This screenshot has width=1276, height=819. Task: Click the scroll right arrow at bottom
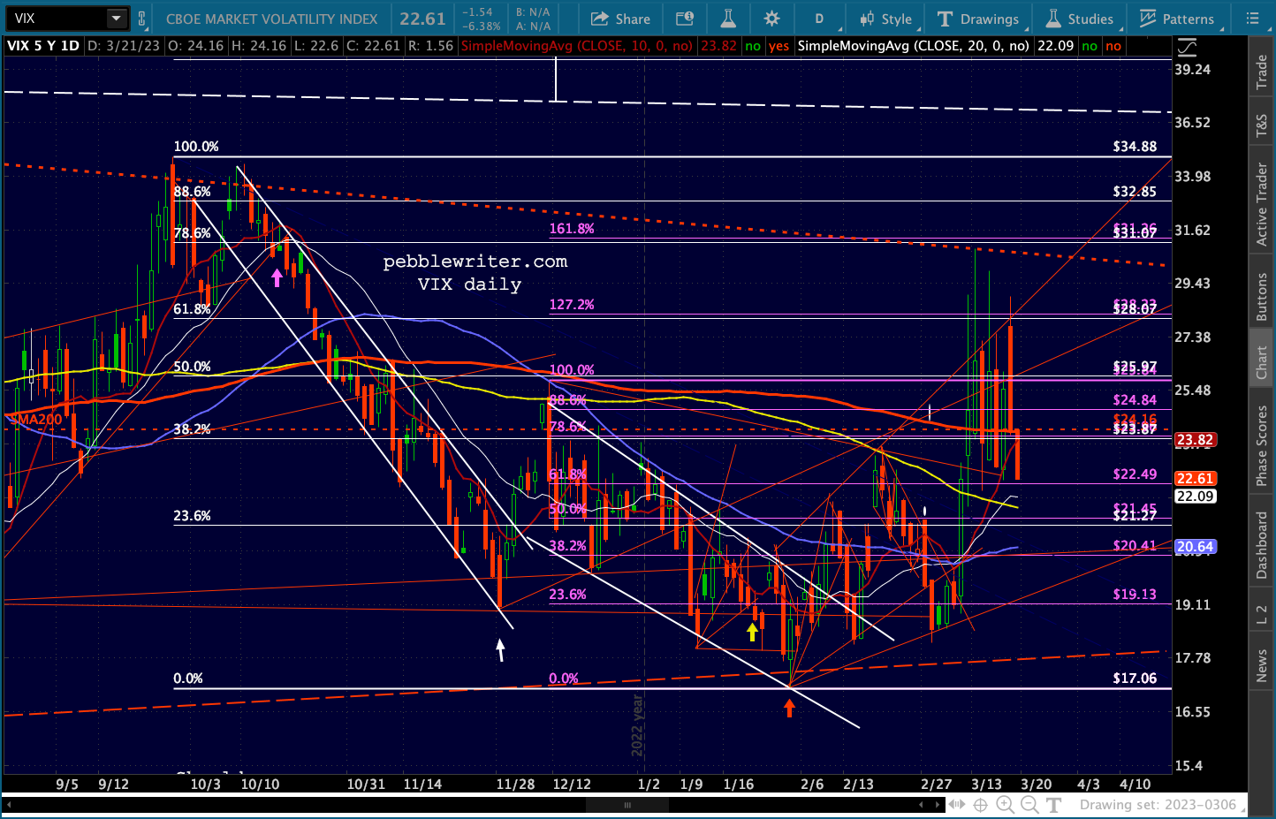(938, 805)
